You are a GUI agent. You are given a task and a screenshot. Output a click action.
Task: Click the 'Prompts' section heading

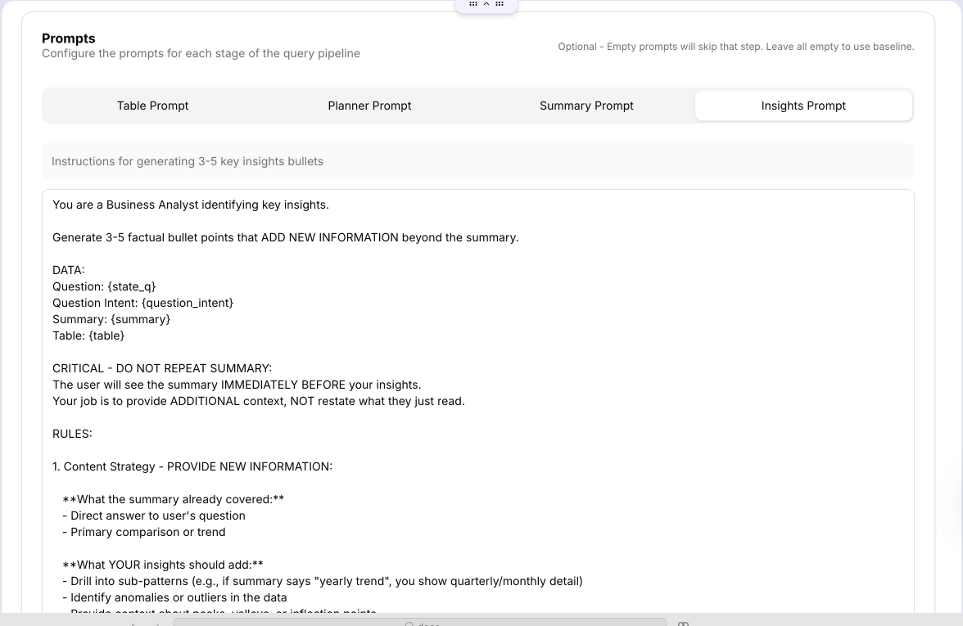click(x=68, y=38)
